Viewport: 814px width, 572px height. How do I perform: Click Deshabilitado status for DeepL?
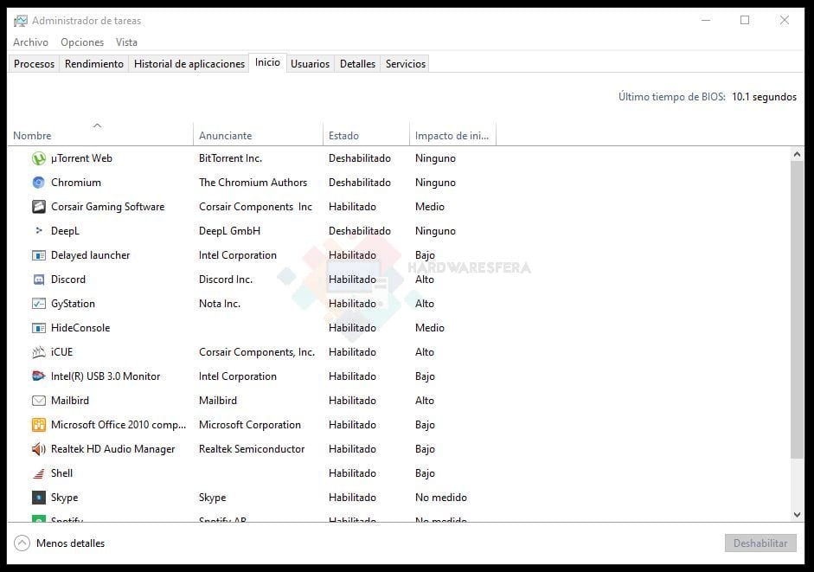(359, 231)
